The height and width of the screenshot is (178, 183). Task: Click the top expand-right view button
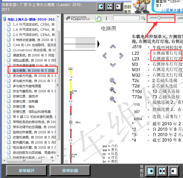pyautogui.click(x=101, y=7)
